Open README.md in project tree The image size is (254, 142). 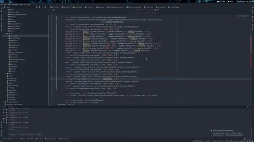12,95
